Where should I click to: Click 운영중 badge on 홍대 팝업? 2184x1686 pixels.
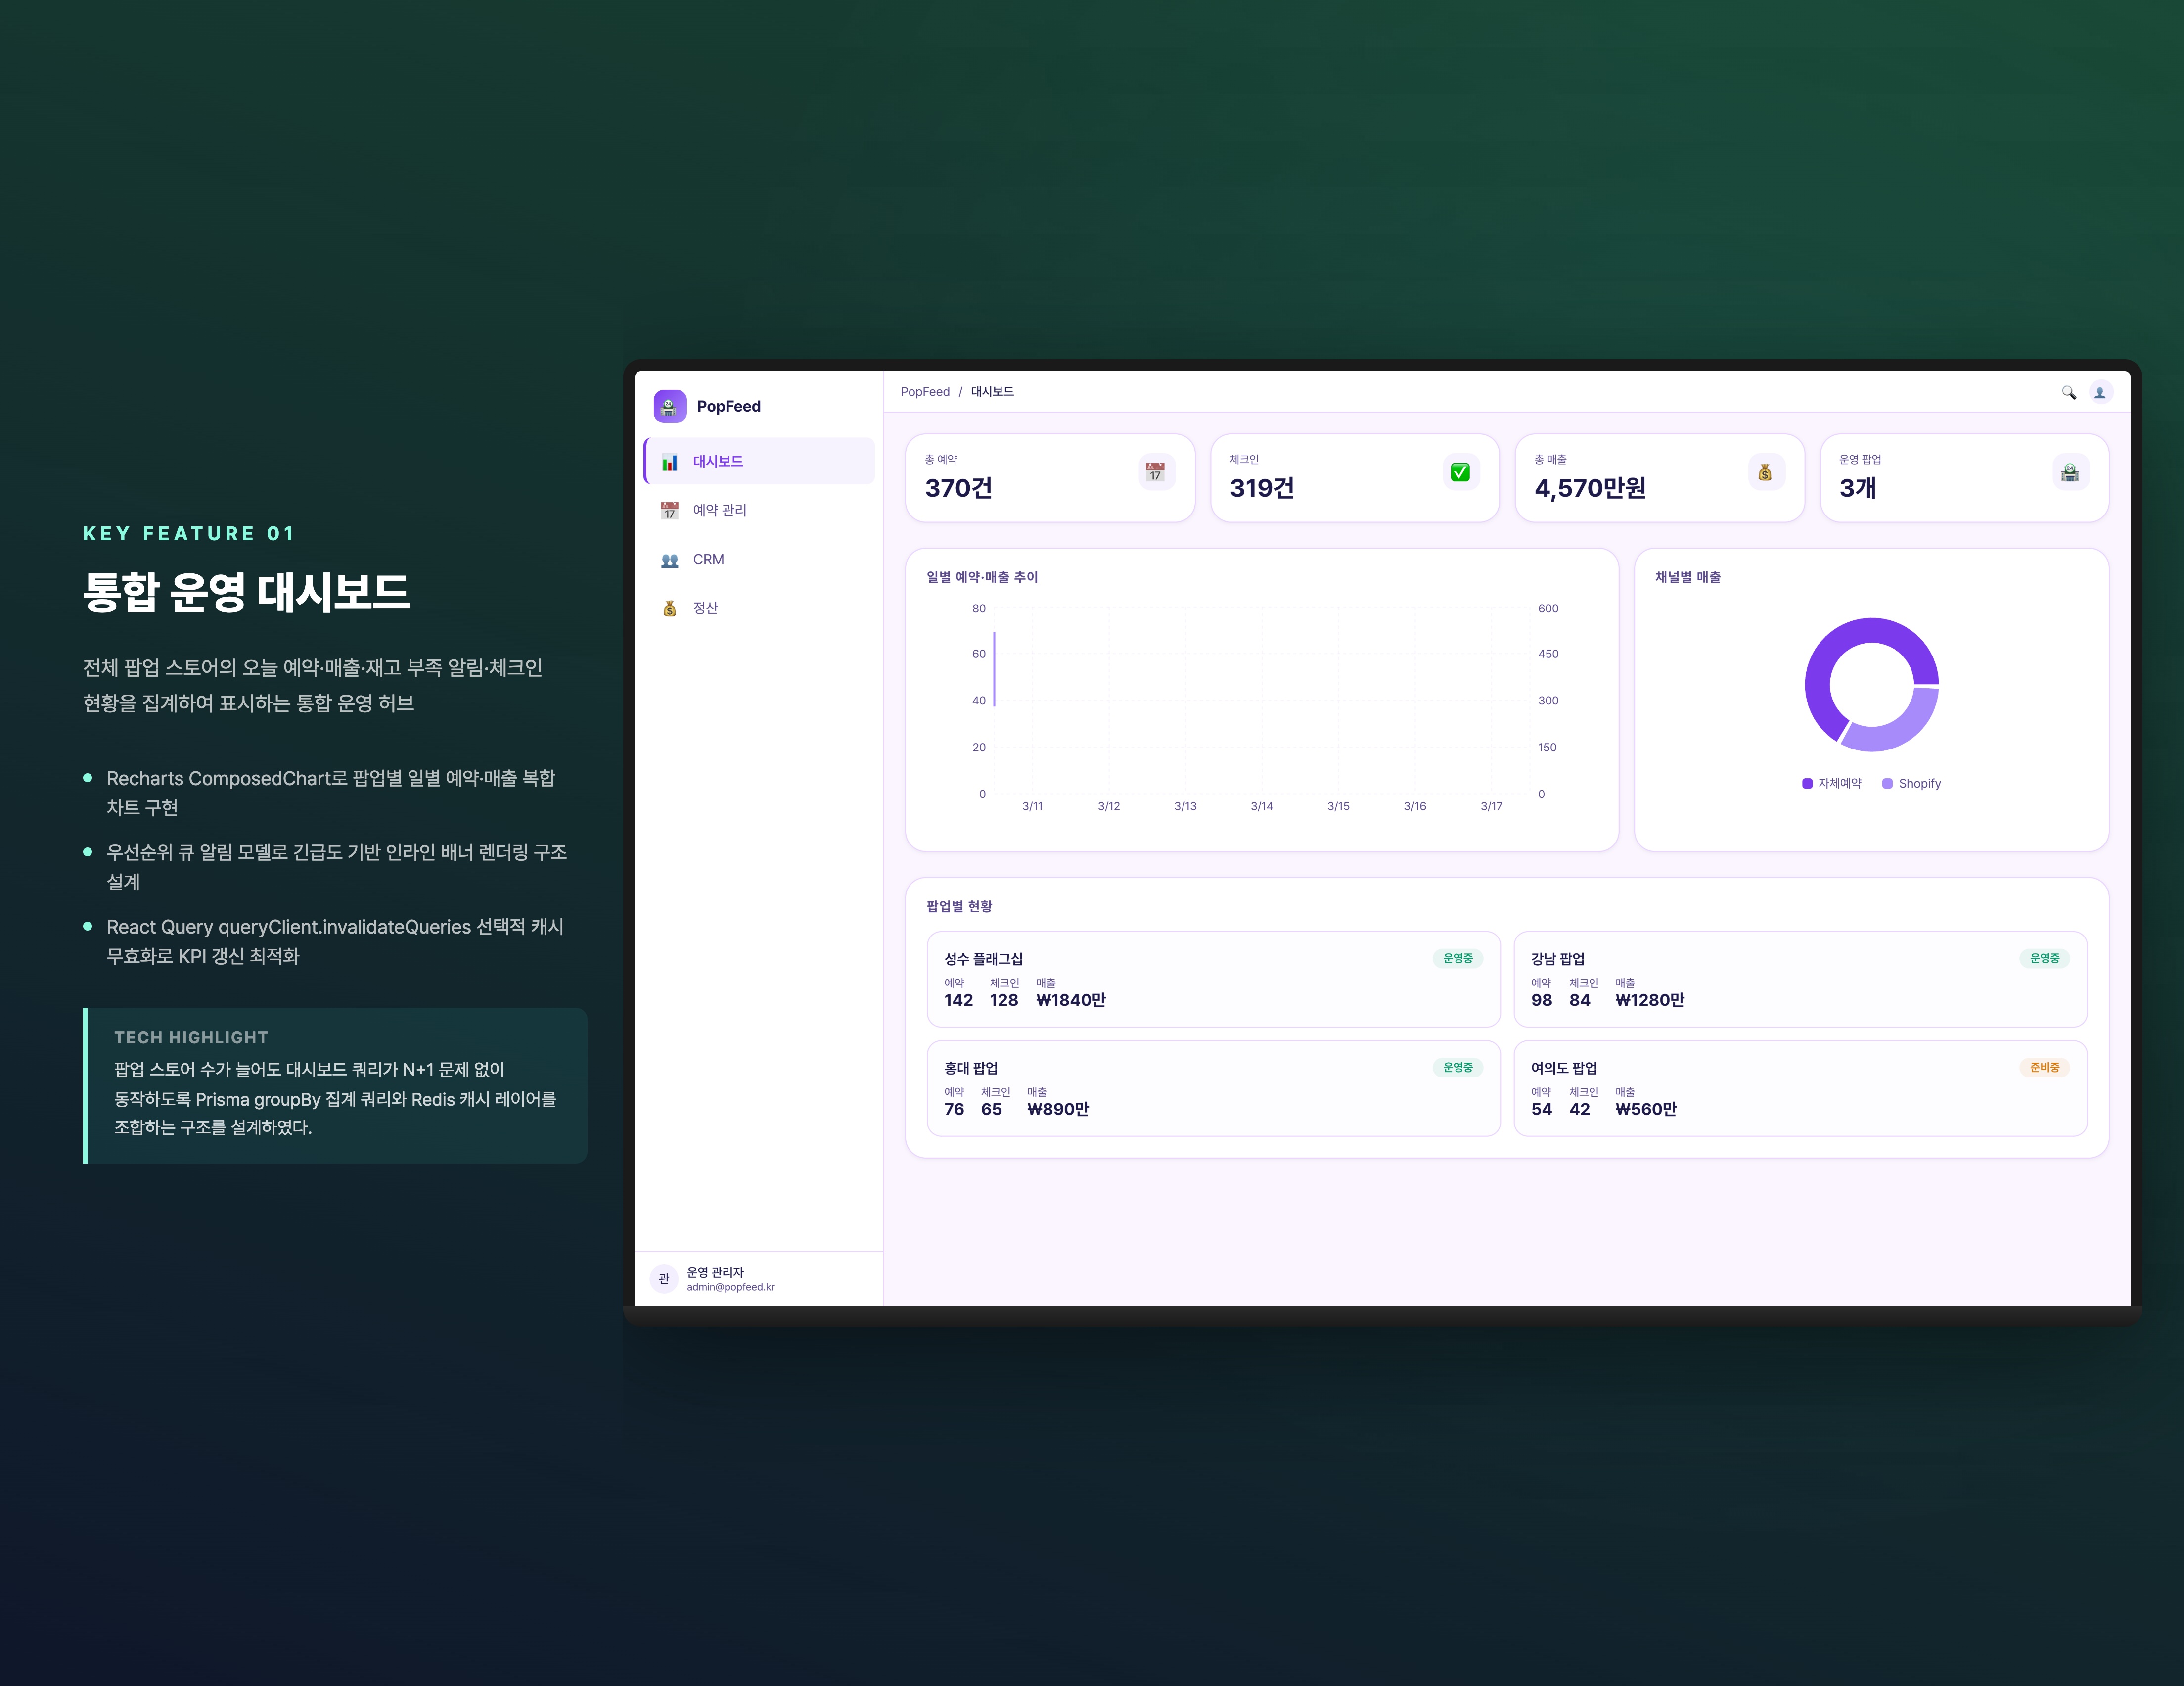click(1457, 1068)
